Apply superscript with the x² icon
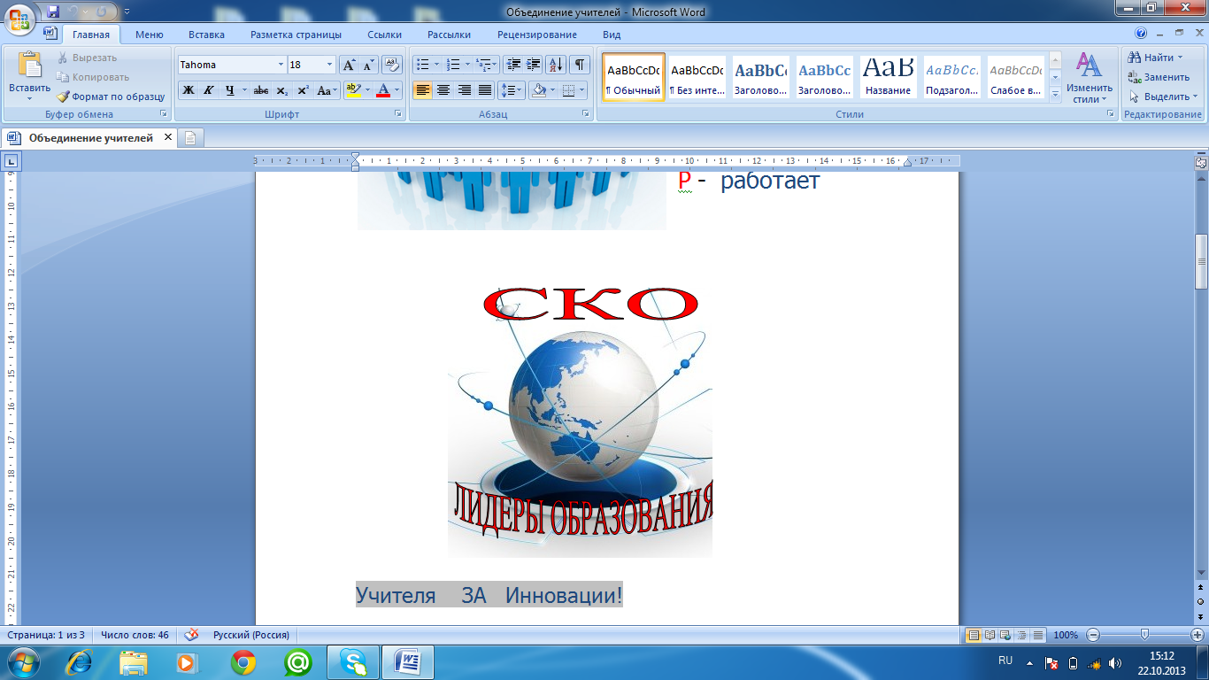The image size is (1209, 680). tap(303, 90)
